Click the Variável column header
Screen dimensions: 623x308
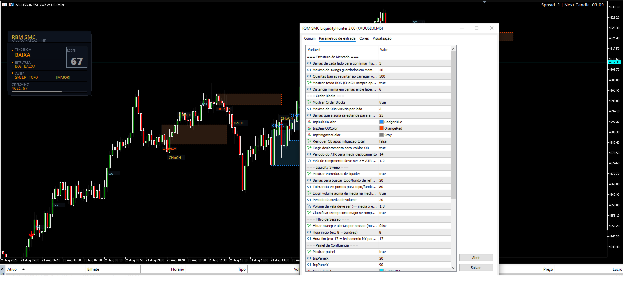pos(342,50)
